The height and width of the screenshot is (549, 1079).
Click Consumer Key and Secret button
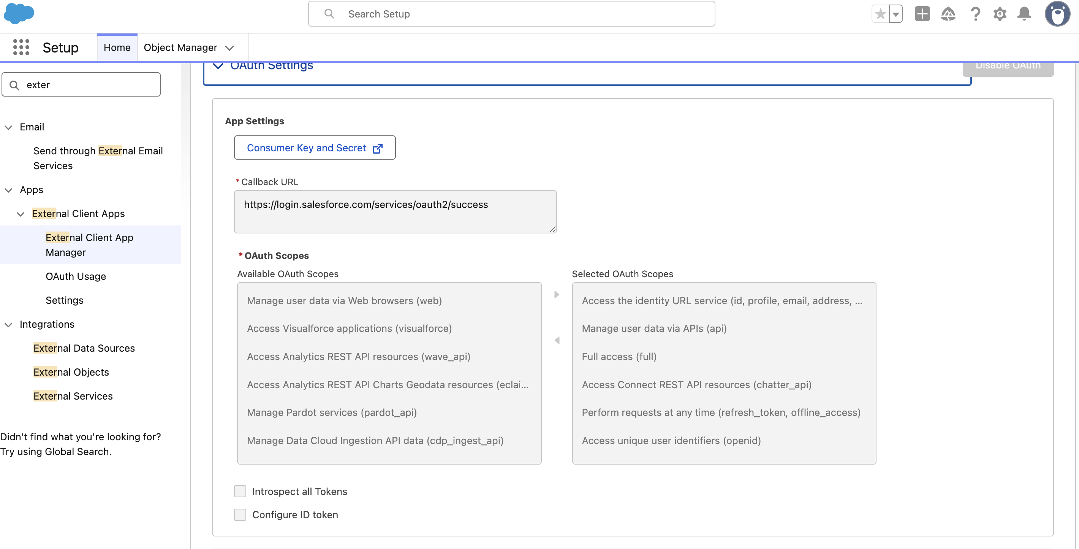click(314, 148)
